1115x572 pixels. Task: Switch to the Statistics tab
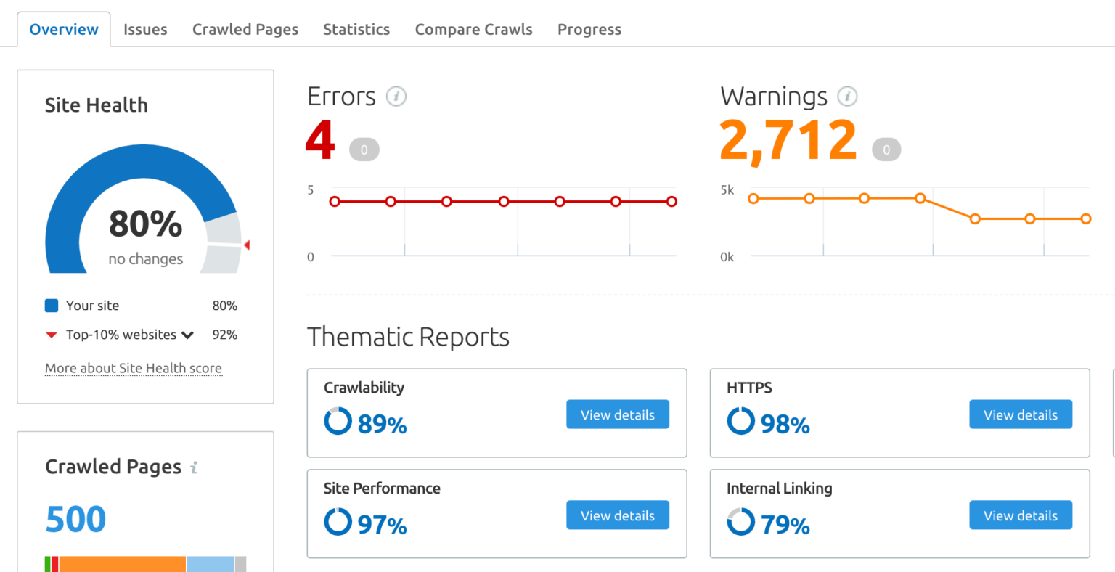(x=356, y=29)
